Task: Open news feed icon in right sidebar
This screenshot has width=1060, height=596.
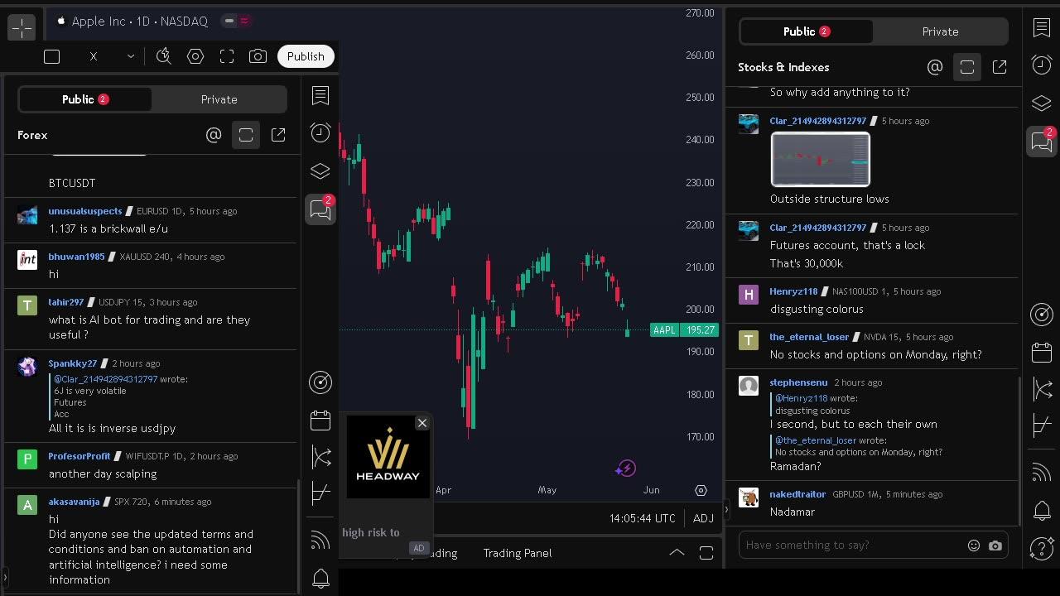Action: (x=1042, y=473)
